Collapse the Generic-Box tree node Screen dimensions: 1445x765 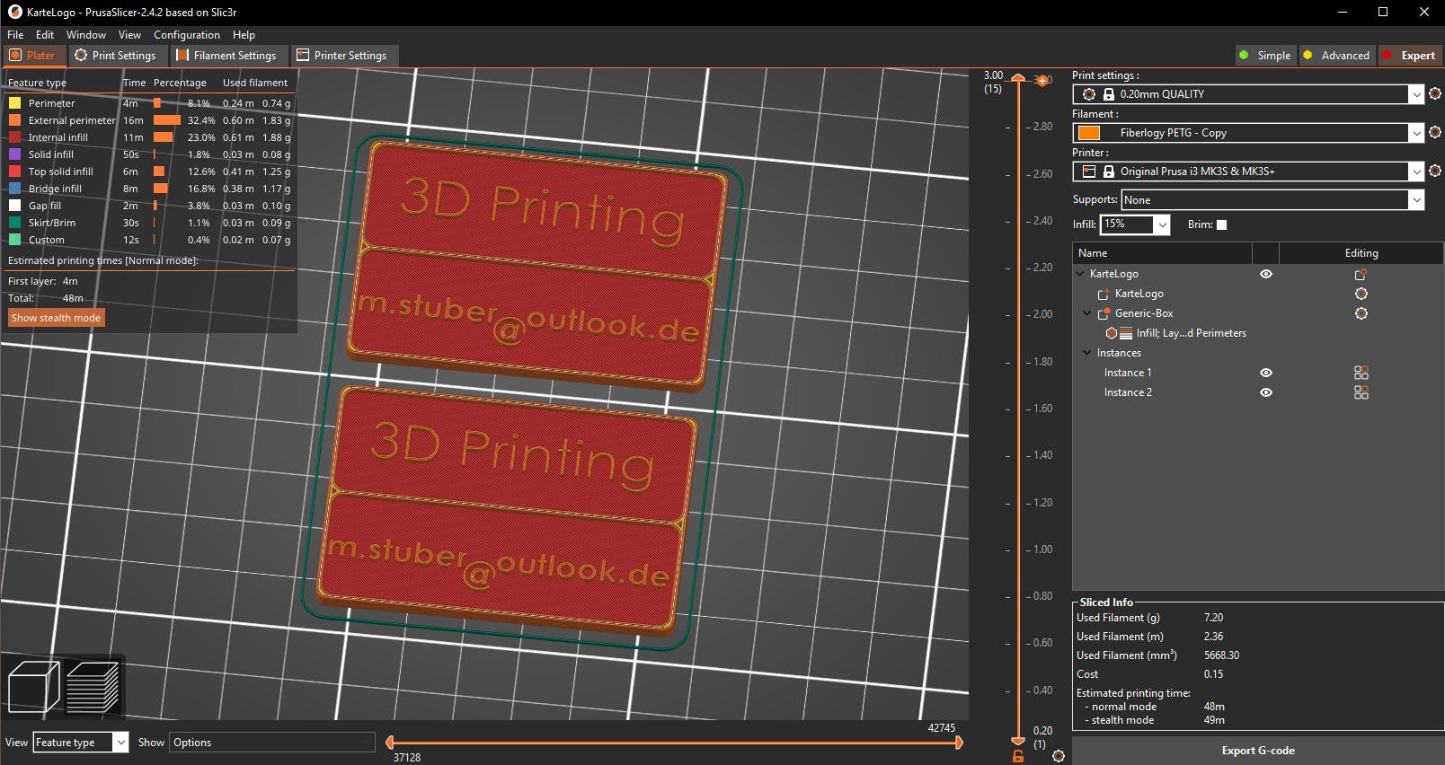tap(1087, 313)
